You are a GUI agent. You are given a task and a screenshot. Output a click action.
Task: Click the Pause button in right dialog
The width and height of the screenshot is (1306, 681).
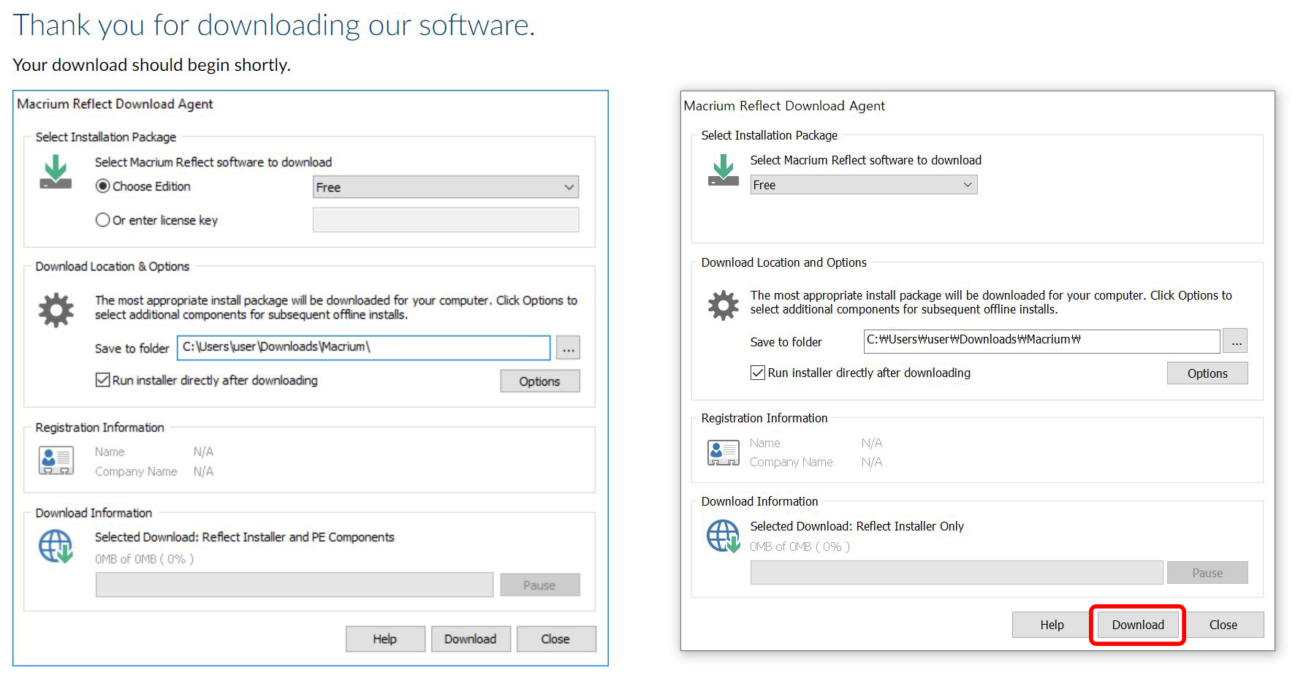[1207, 573]
